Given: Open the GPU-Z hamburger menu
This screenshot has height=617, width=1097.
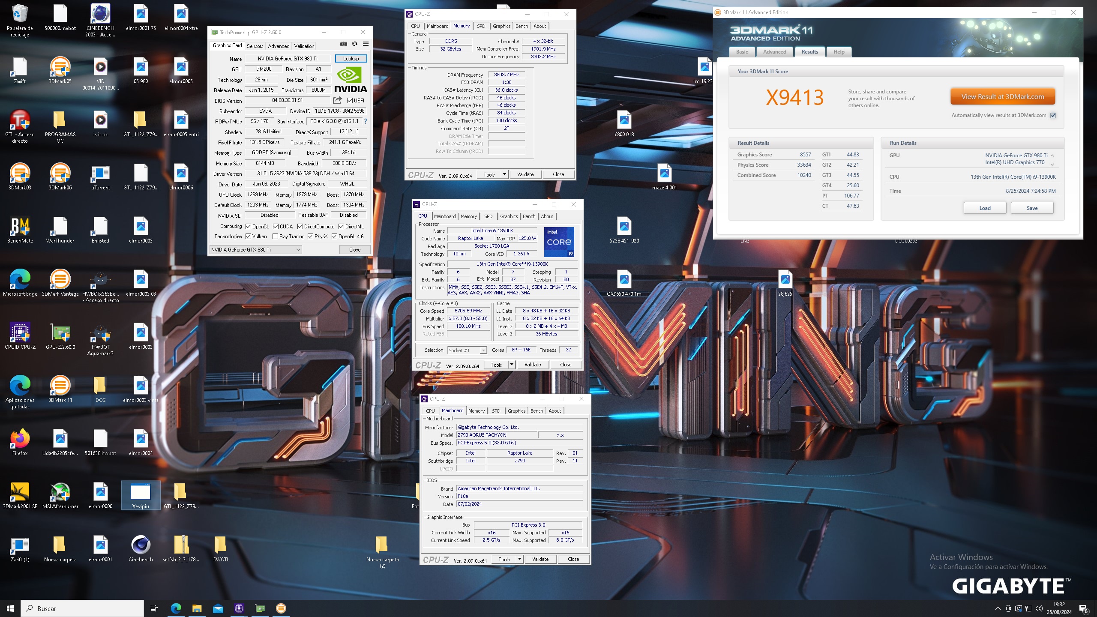Looking at the screenshot, I should coord(366,44).
